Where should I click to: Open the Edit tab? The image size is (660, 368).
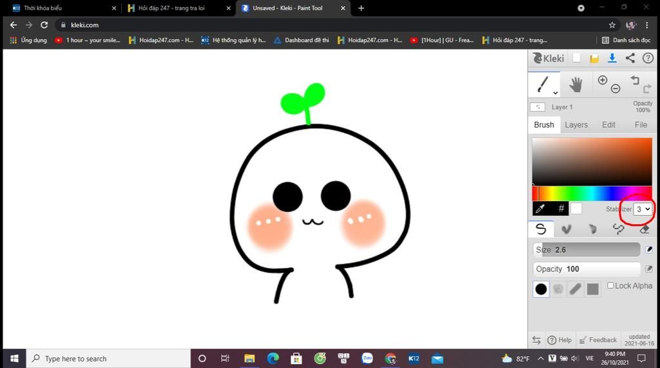(x=608, y=124)
